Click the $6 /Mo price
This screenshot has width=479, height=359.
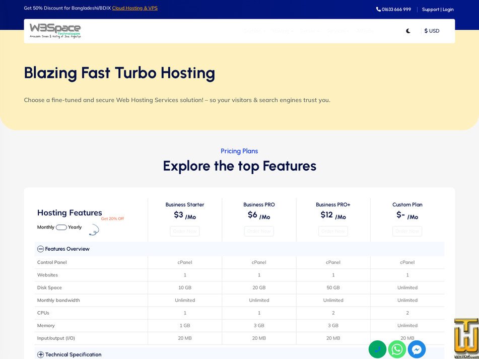coord(259,215)
